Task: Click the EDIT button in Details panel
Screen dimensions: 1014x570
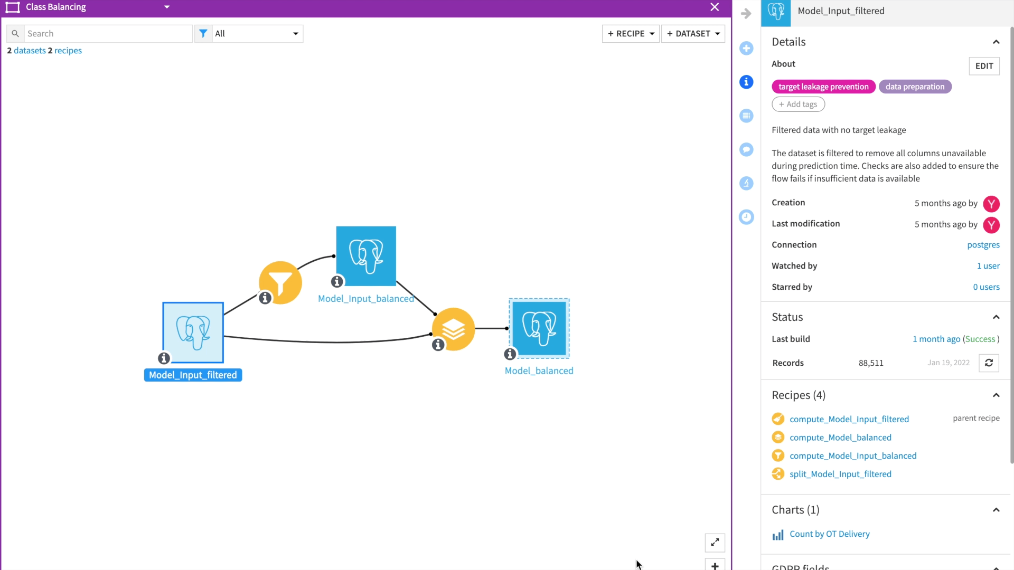Action: click(x=985, y=65)
